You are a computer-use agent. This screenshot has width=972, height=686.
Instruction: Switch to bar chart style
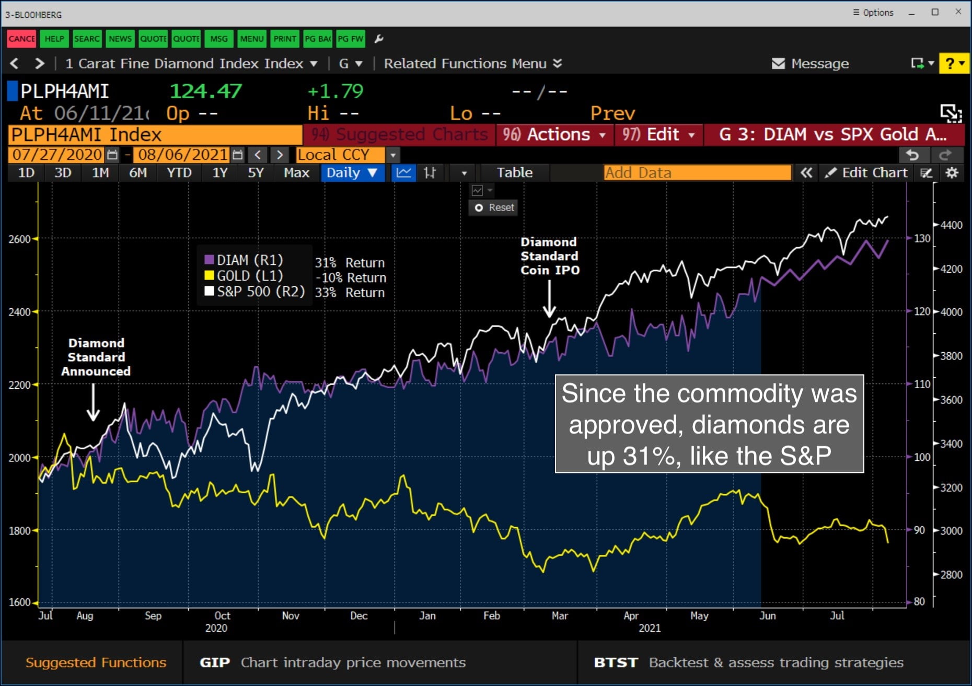point(430,172)
